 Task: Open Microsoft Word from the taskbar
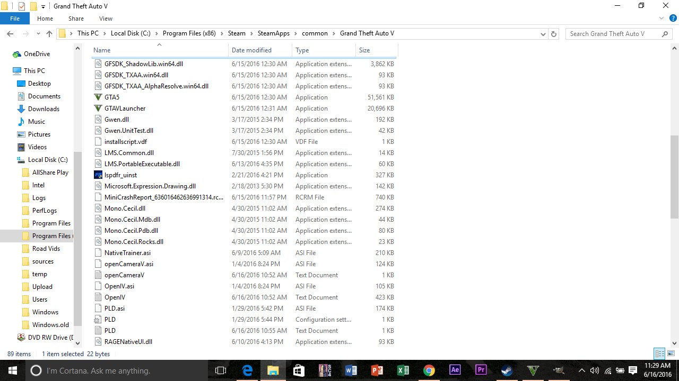pyautogui.click(x=351, y=370)
